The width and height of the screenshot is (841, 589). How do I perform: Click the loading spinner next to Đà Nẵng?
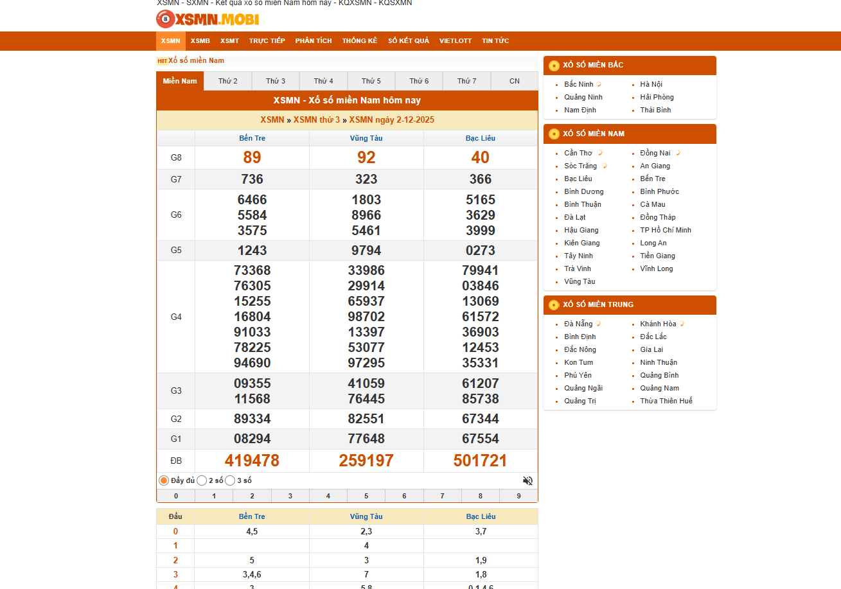598,324
